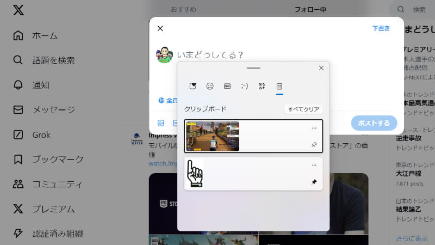Unpin the pointing hand clipboard item
The height and width of the screenshot is (245, 435).
tap(314, 182)
